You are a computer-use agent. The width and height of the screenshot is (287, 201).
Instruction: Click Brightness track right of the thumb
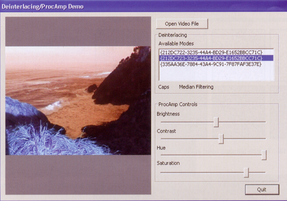pyautogui.click(x=242, y=122)
